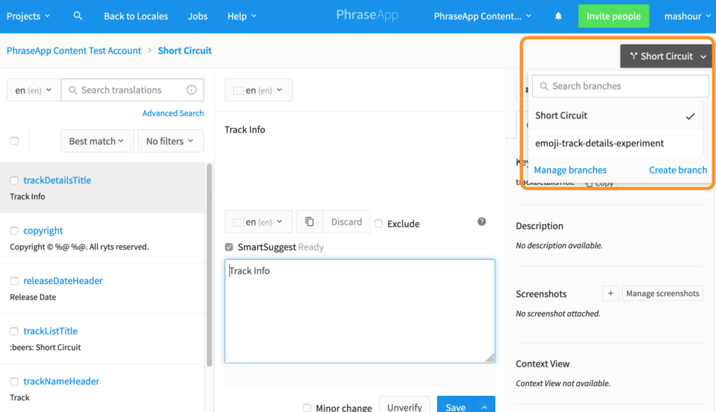Image resolution: width=716 pixels, height=412 pixels.
Task: Open Advanced Search link
Action: point(173,113)
